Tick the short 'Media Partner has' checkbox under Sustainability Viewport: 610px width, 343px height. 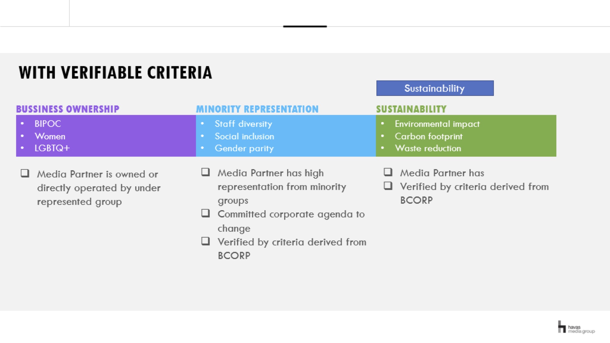tap(388, 172)
